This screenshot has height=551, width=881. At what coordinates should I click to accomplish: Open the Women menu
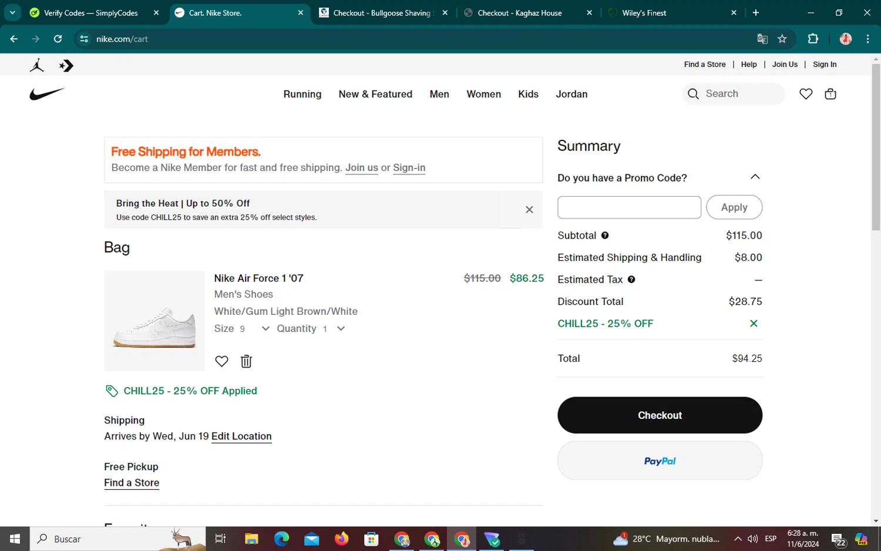click(483, 94)
